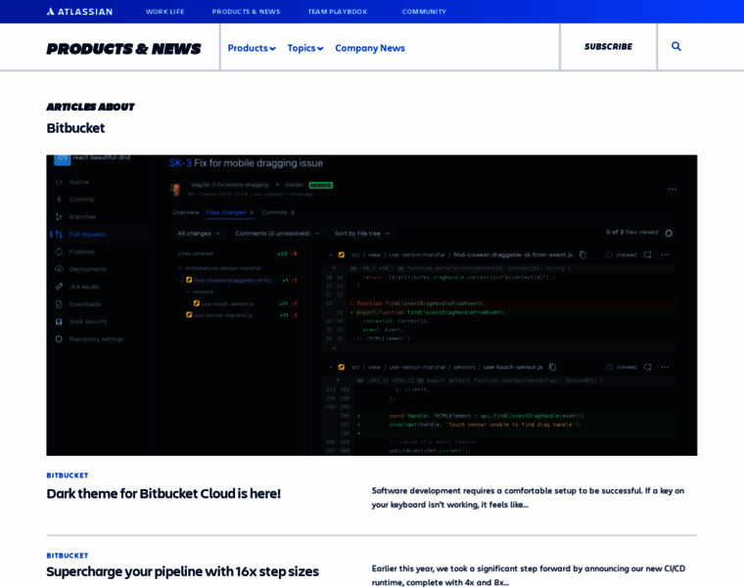
Task: Open the Team Playbook section
Action: point(338,12)
